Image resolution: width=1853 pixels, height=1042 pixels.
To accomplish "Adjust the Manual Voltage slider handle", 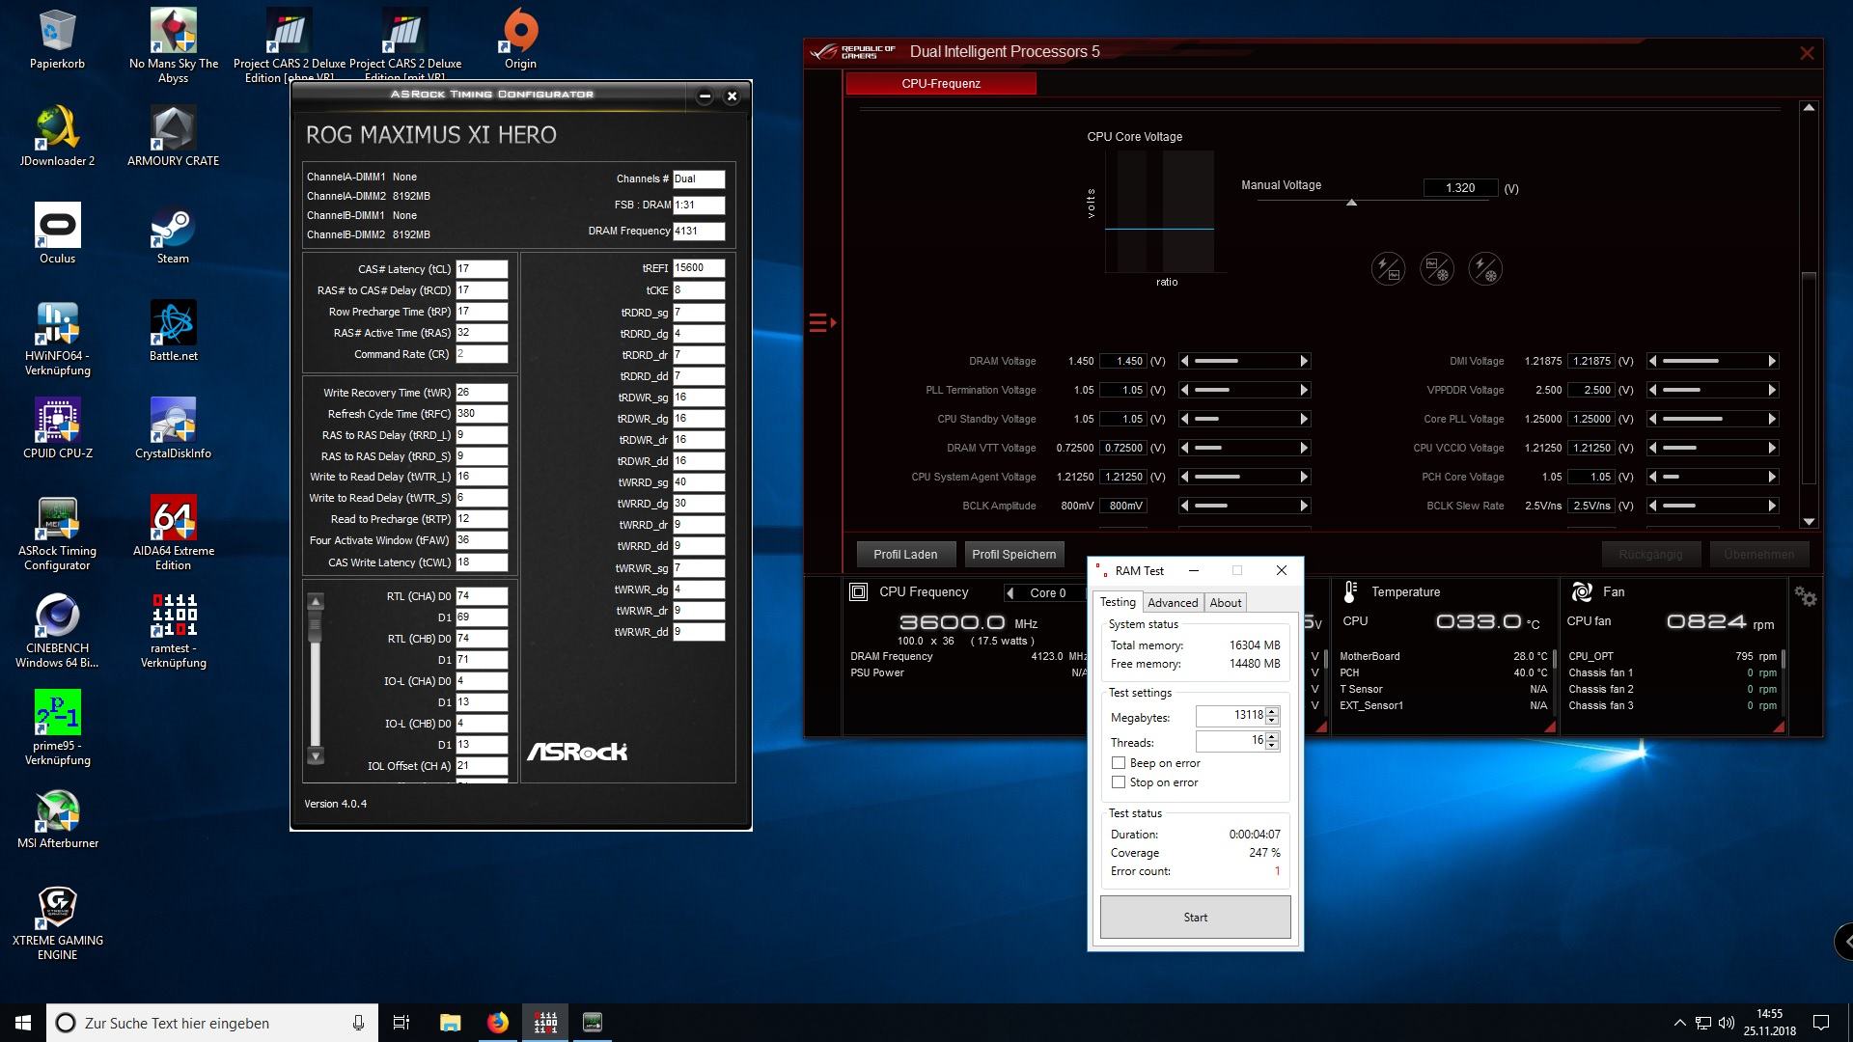I will tap(1351, 203).
